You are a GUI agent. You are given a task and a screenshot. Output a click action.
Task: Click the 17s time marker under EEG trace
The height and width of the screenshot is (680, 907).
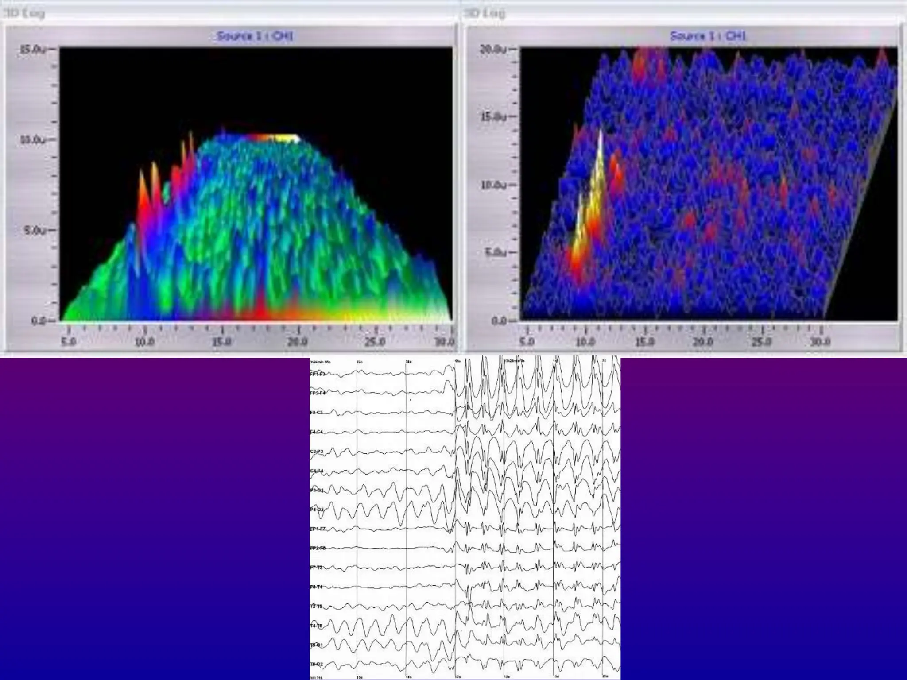(459, 677)
